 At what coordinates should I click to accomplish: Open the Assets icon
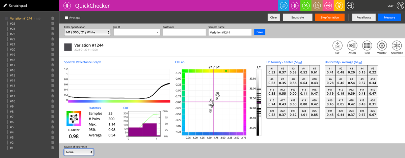click(x=352, y=45)
